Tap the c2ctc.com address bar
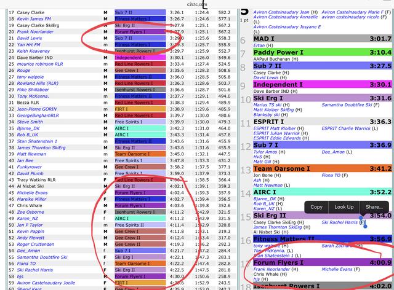 (197, 4)
